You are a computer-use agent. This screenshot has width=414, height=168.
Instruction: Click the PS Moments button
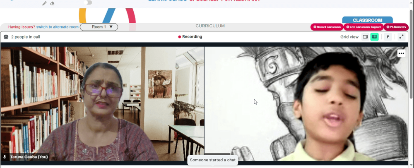click(x=396, y=27)
